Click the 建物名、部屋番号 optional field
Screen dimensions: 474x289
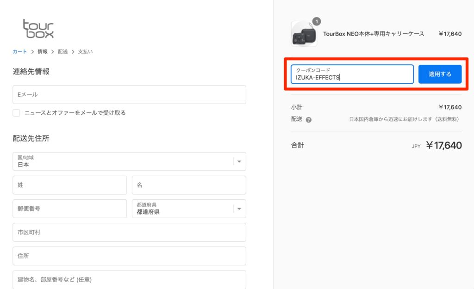[130, 280]
